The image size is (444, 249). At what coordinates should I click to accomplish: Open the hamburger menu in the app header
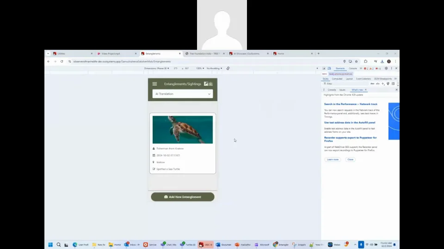pos(154,84)
